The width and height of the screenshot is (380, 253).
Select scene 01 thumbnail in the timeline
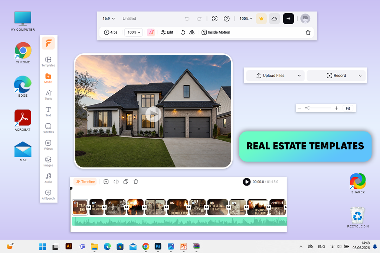coord(80,207)
